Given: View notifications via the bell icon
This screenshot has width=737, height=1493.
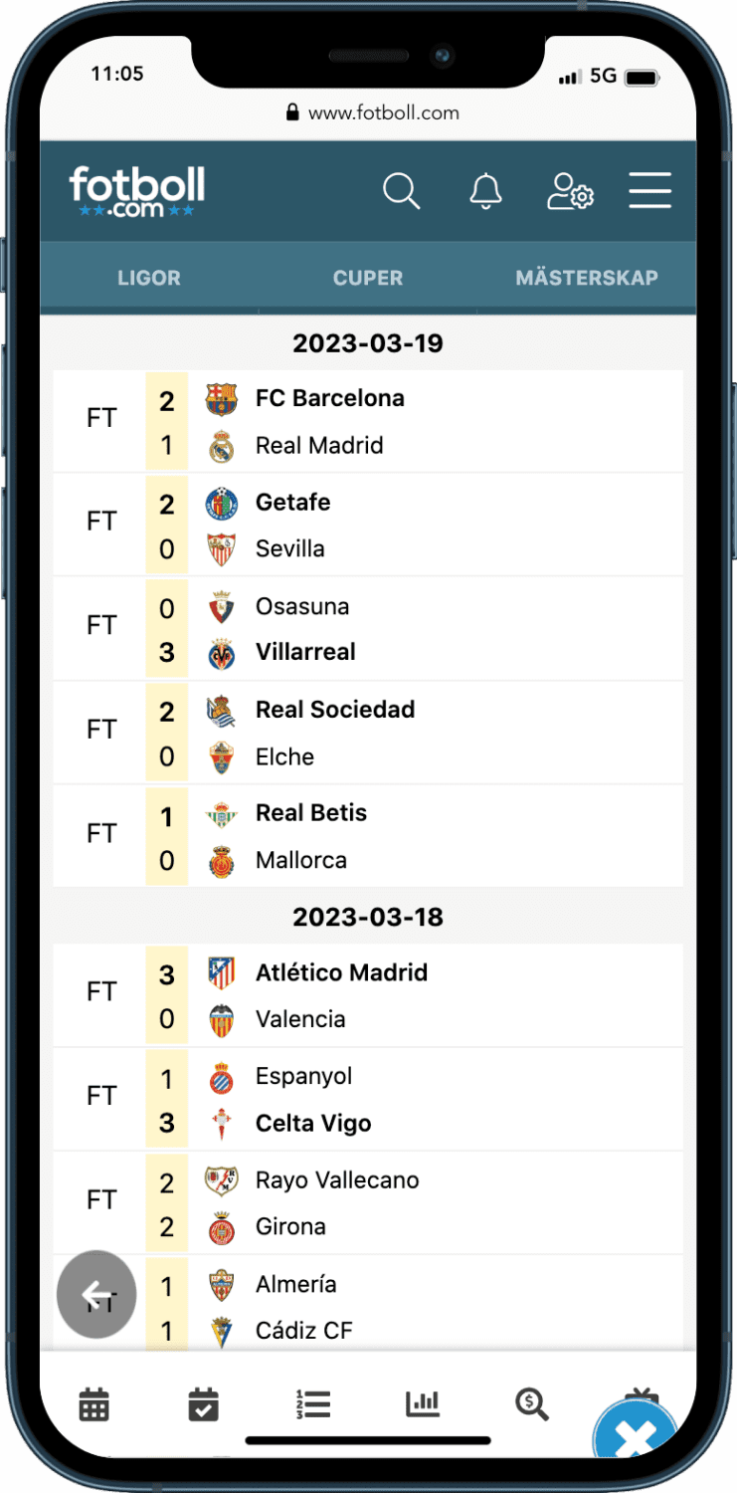Looking at the screenshot, I should [485, 191].
